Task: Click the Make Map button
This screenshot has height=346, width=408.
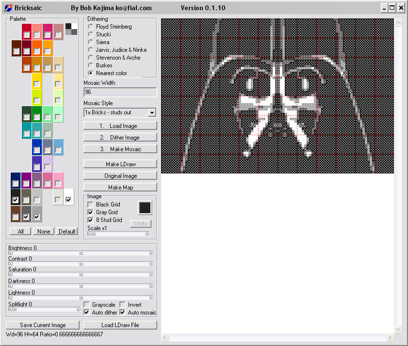Action: 120,188
